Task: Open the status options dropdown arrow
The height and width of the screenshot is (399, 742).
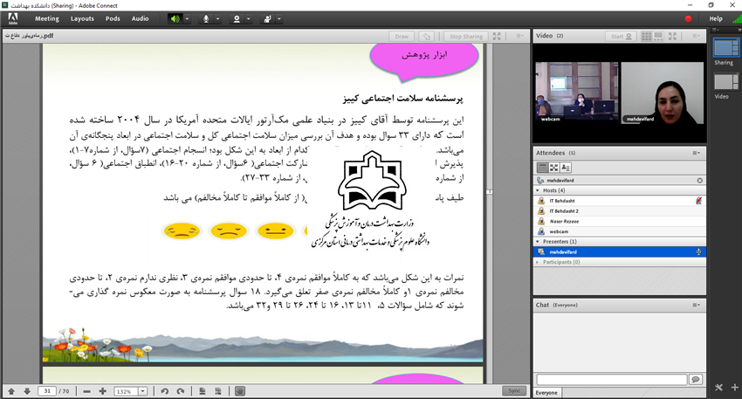Action: click(279, 19)
